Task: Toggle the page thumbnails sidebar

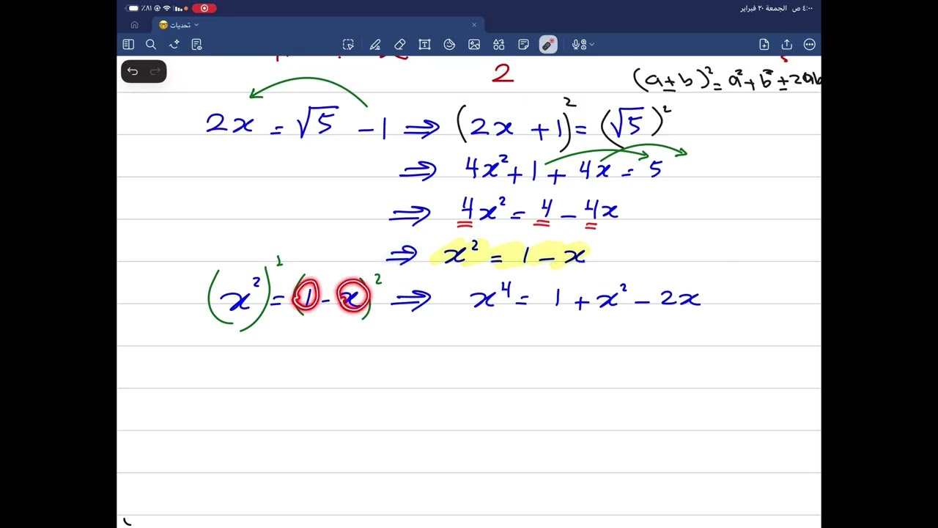Action: click(128, 45)
